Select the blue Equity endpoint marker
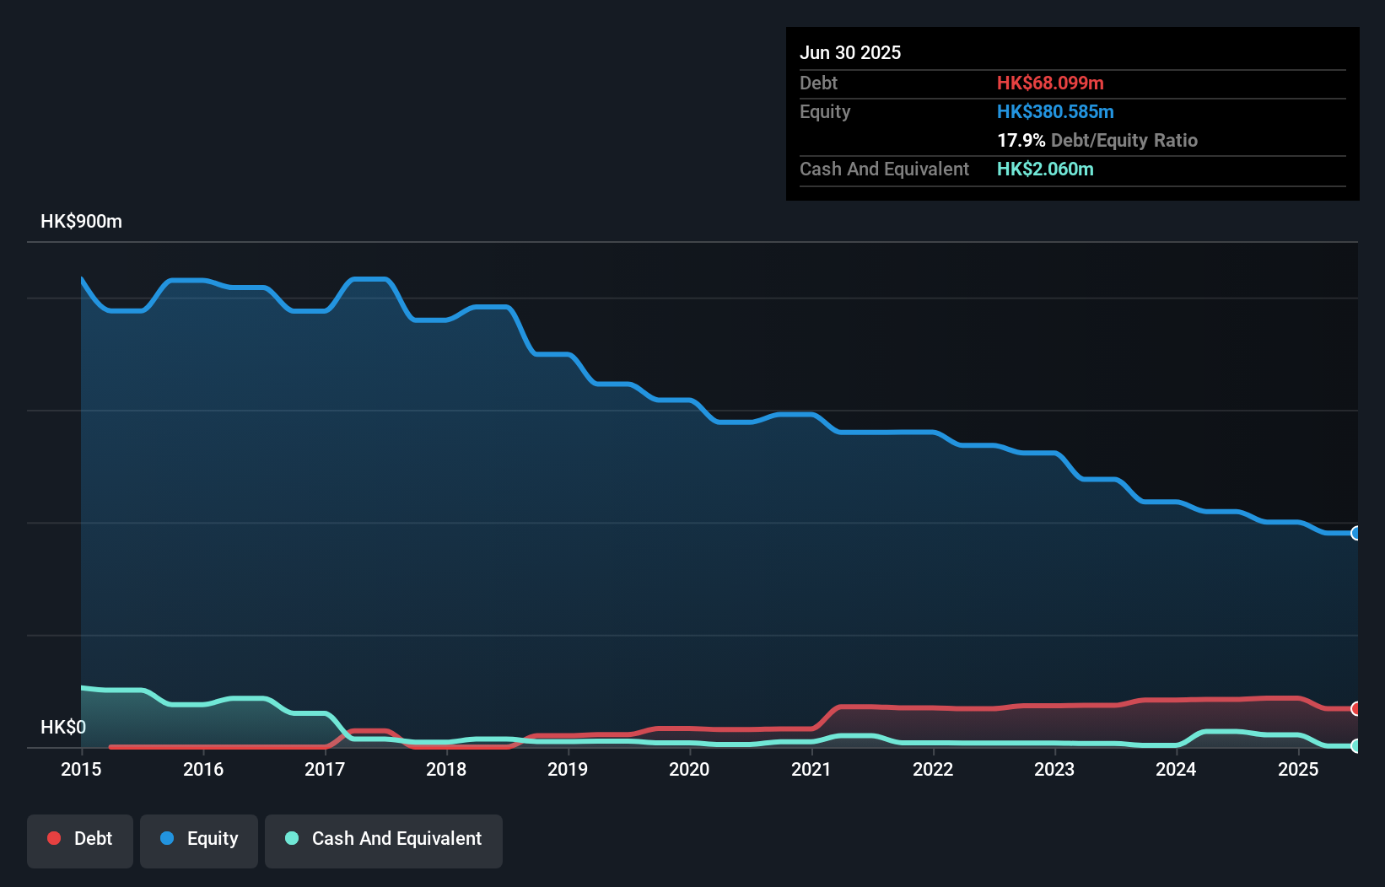This screenshot has width=1385, height=887. coord(1355,533)
